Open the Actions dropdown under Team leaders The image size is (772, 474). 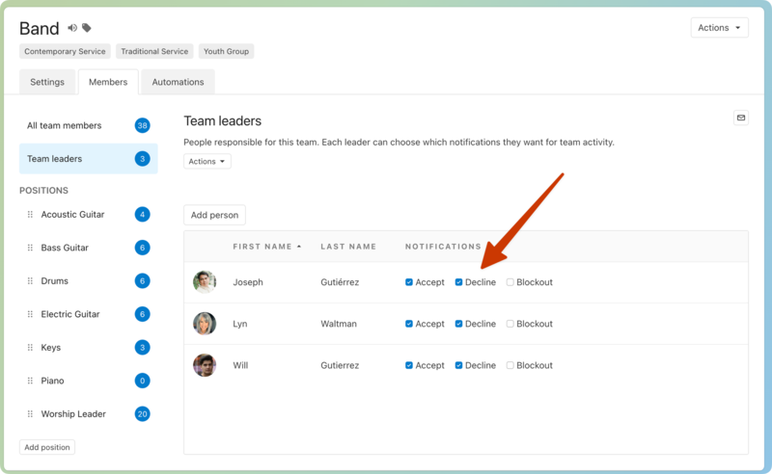(x=207, y=161)
